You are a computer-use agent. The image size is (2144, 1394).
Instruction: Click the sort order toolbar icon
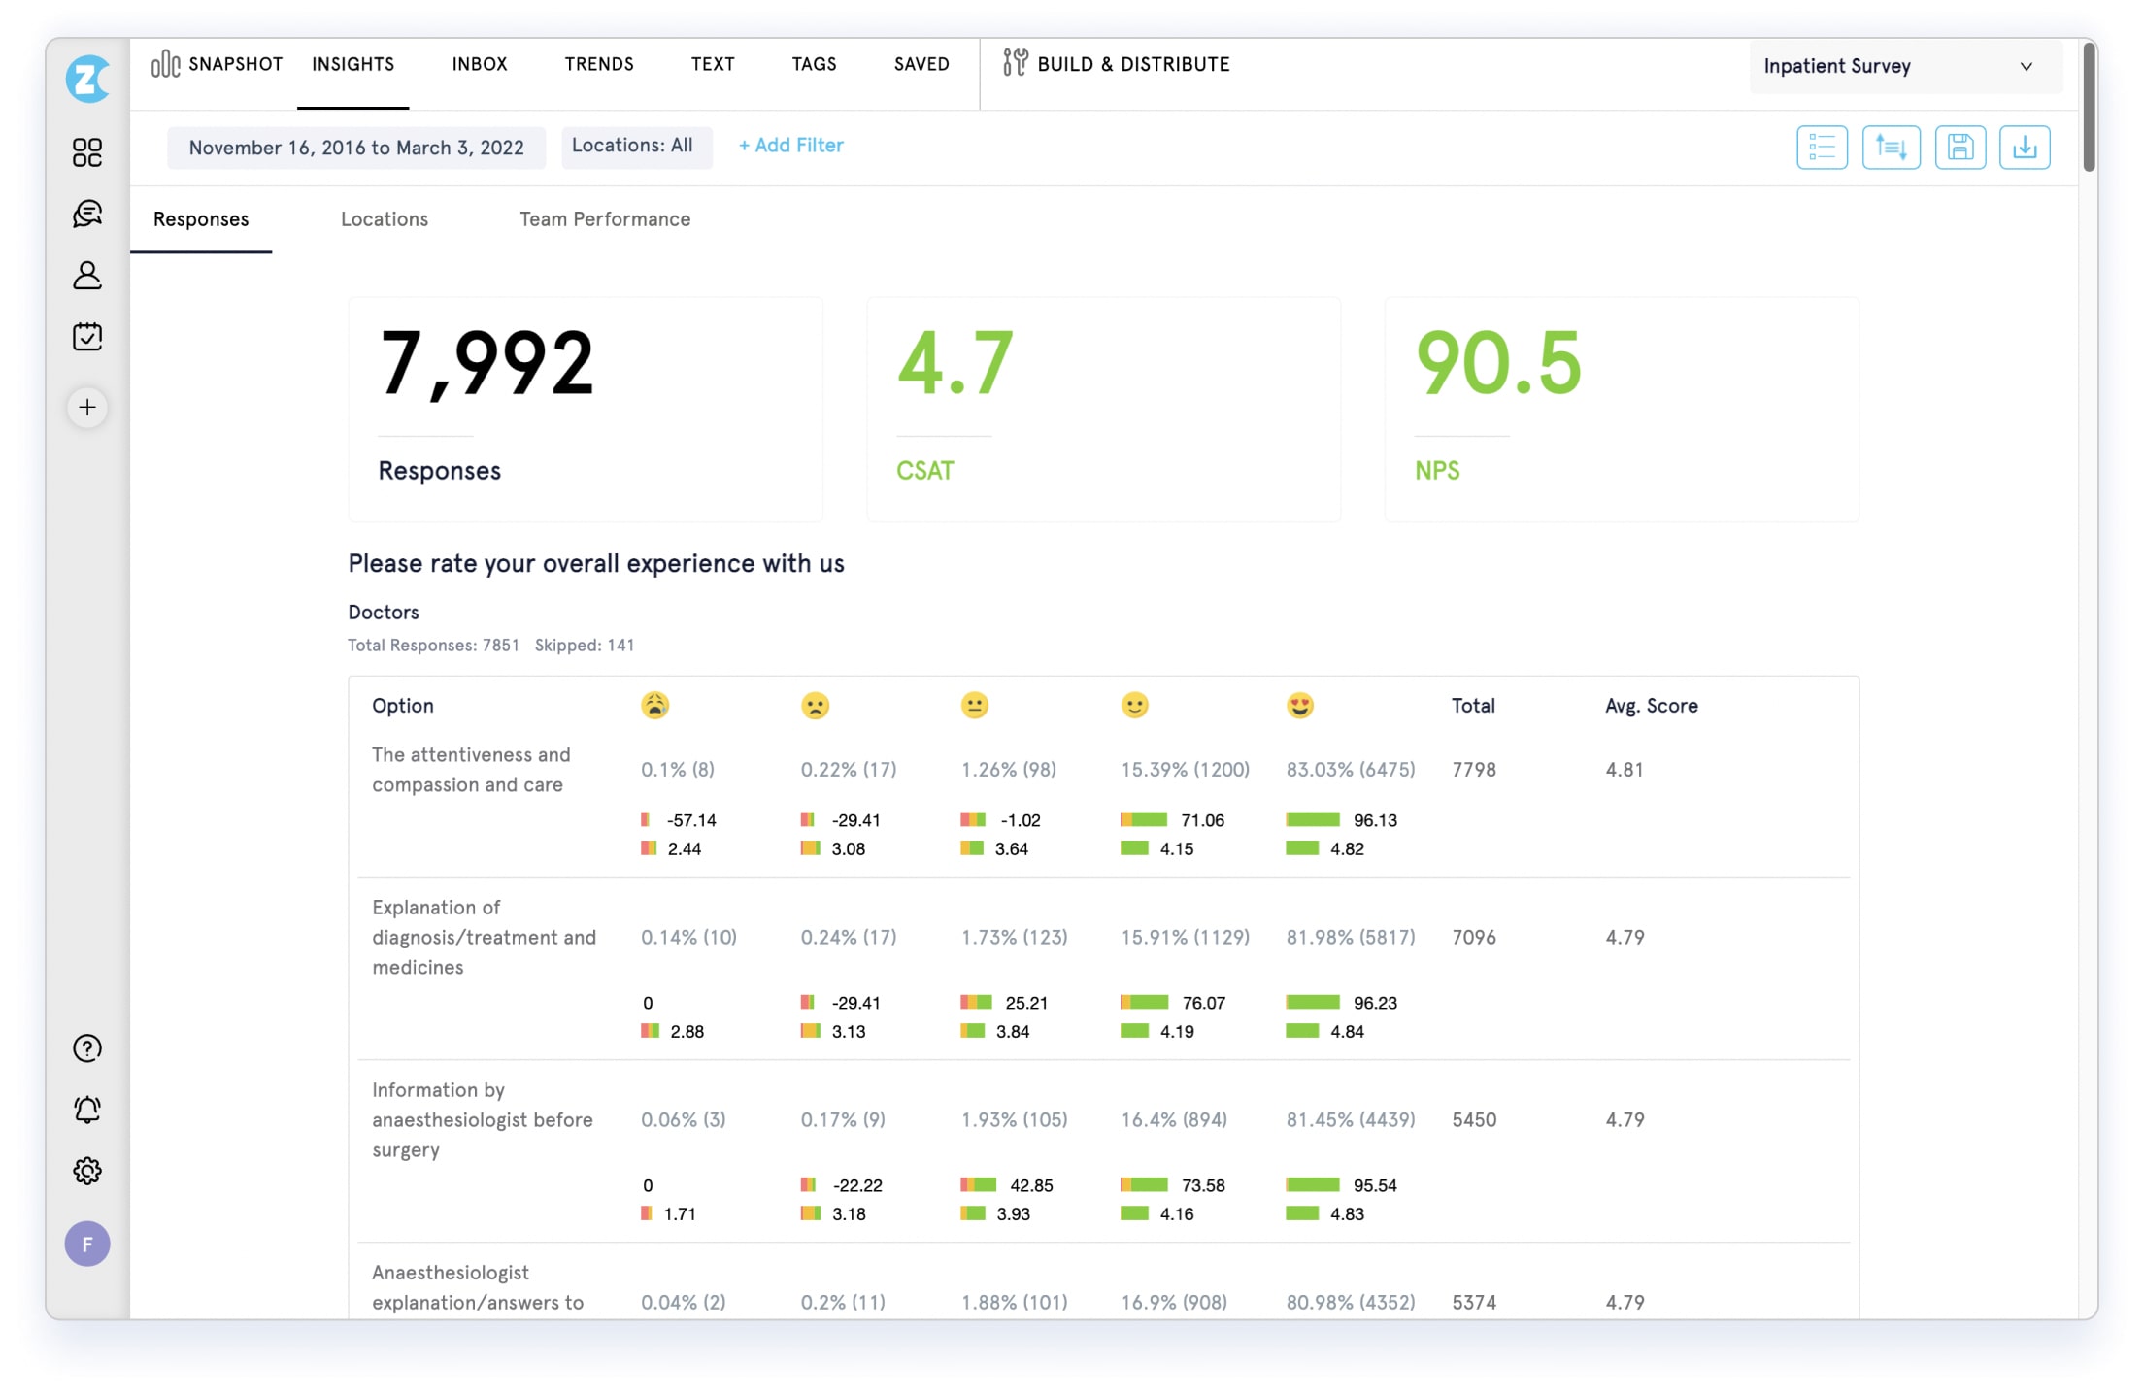pyautogui.click(x=1891, y=148)
